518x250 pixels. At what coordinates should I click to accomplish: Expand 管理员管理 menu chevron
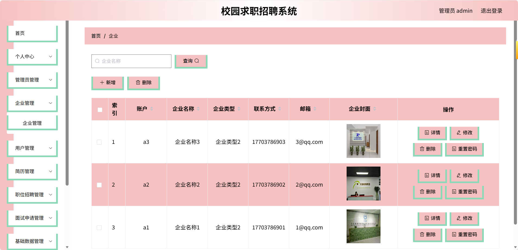tap(50, 80)
